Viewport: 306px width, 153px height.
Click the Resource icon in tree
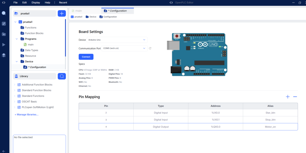click(x=22, y=56)
